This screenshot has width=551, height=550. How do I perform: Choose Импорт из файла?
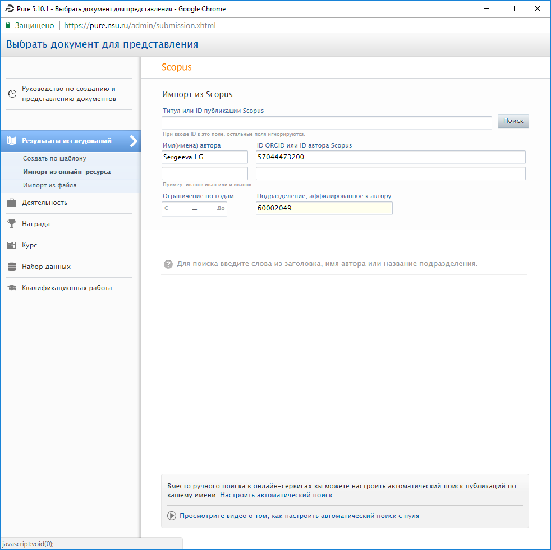[x=49, y=185]
